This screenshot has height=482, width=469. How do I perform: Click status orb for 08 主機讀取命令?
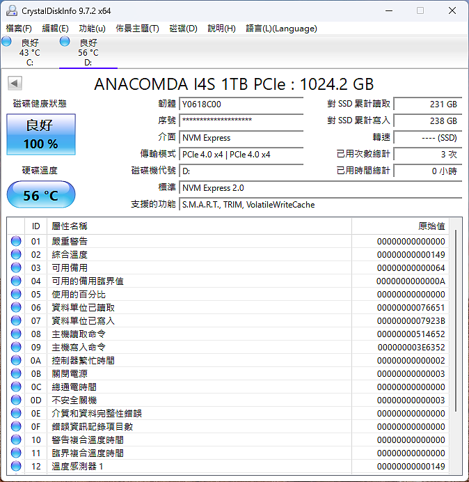(16, 334)
